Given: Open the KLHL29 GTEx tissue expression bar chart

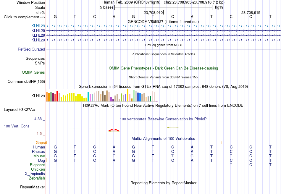Looking at the screenshot, I should pyautogui.click(x=102, y=95).
